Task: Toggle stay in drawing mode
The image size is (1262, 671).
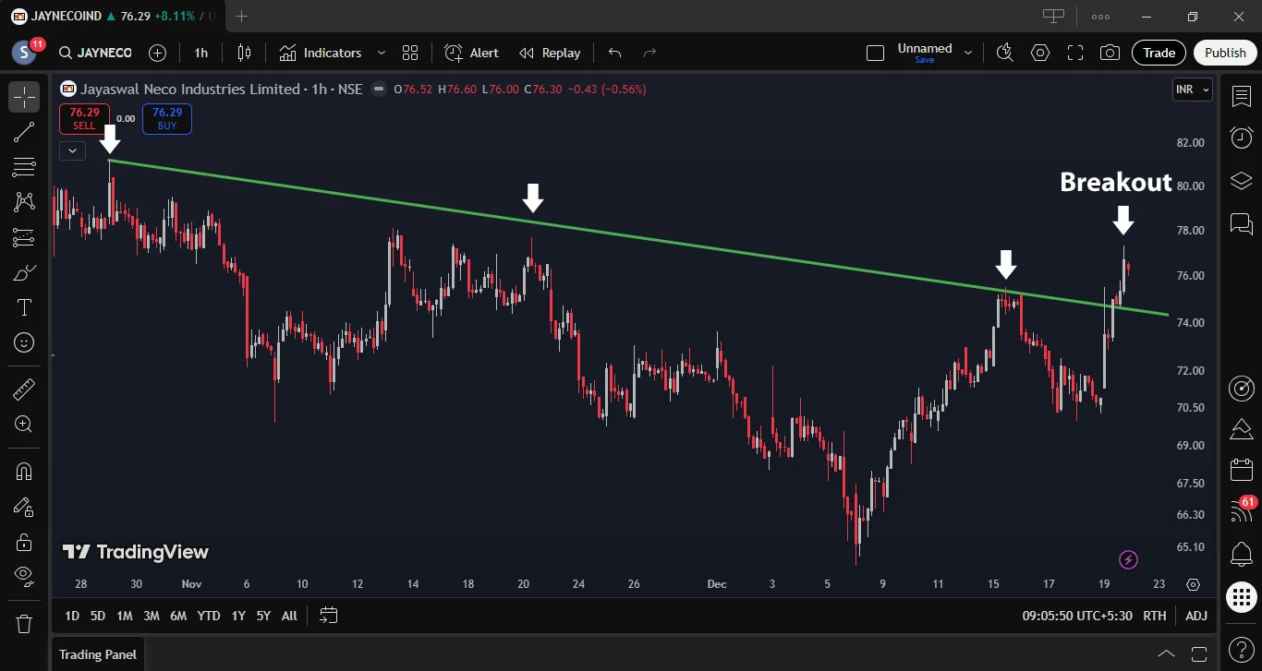Action: click(24, 507)
